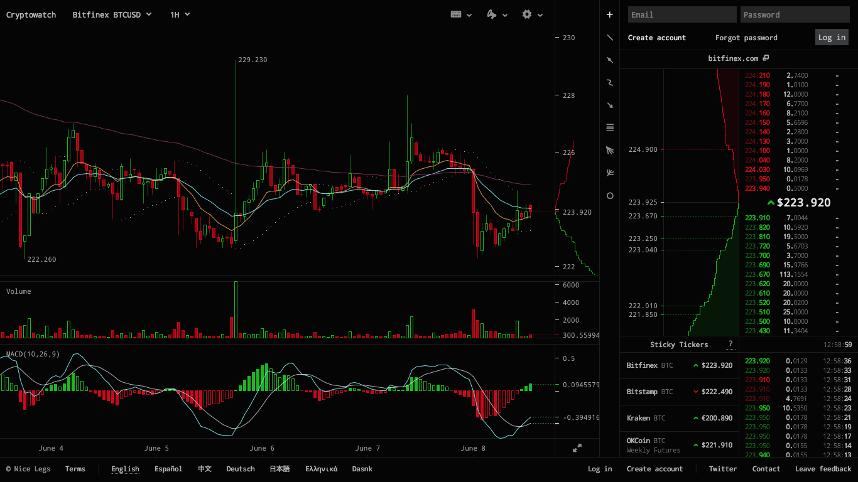The image size is (858, 482).
Task: Select the curved fan arcs tool
Action: [609, 173]
